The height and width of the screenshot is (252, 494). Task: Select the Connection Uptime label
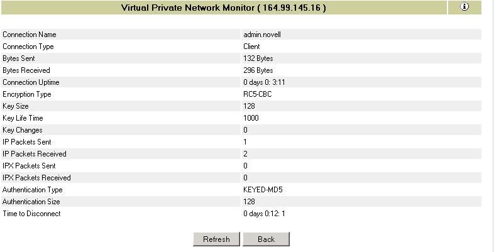[31, 82]
